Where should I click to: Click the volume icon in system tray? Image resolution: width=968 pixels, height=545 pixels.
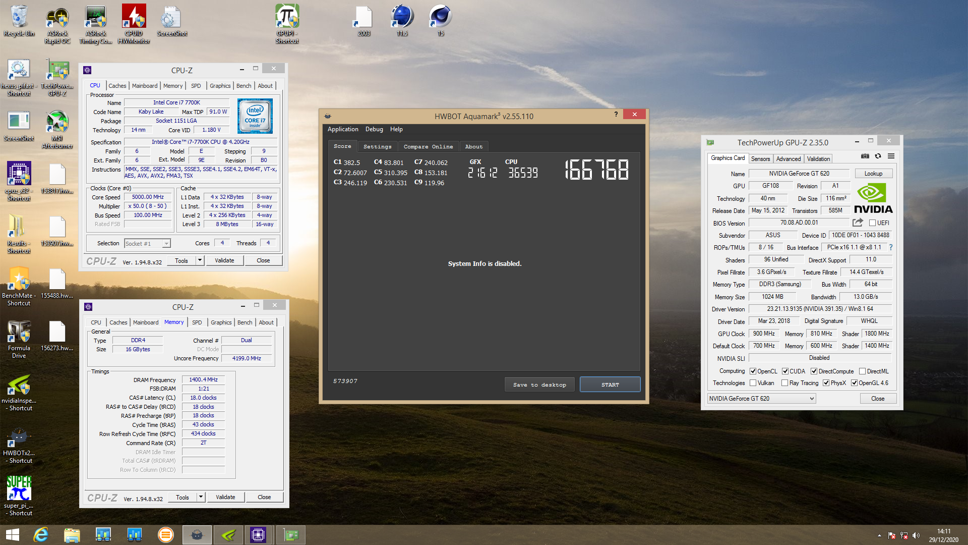tap(916, 535)
